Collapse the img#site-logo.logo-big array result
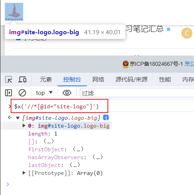This screenshot has width=194, height=195. (18, 118)
